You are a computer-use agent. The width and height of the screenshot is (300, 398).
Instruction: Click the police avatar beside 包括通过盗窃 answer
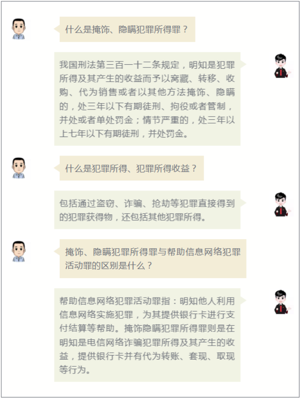coord(282,204)
